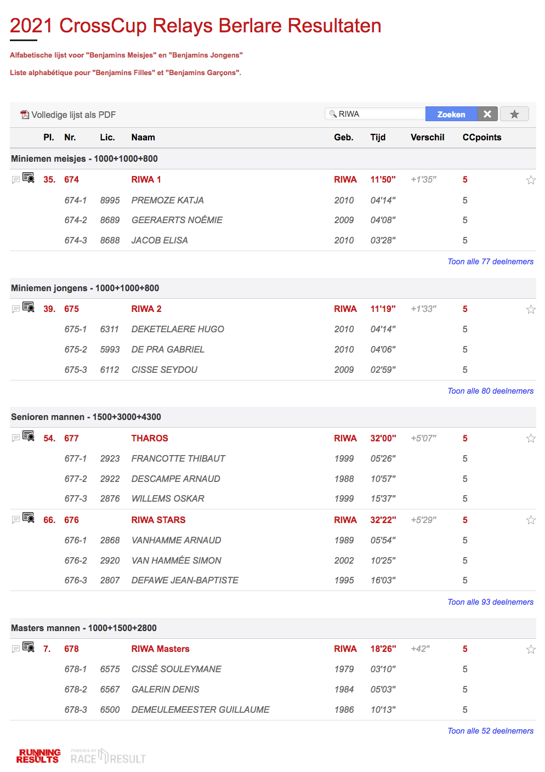Select runner PREMOZE KATJA

[x=168, y=200]
